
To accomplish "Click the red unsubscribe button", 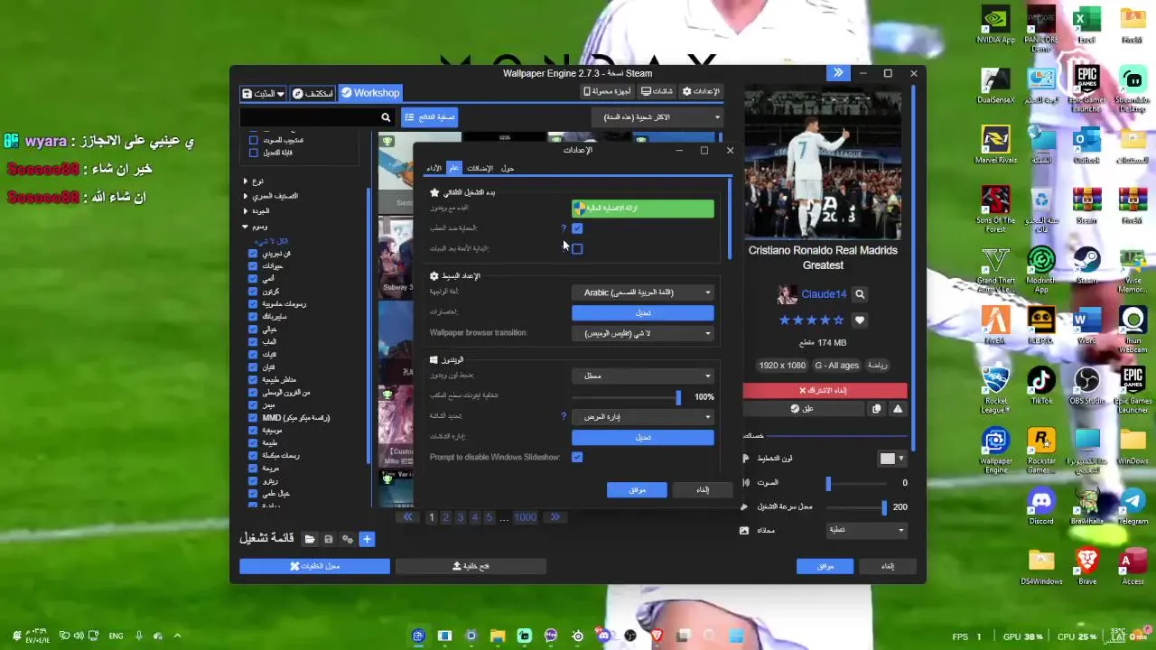I will (825, 390).
